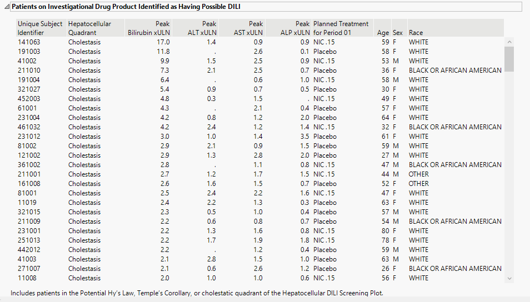The height and width of the screenshot is (302, 530).
Task: Click the scrollbar down arrow
Action: point(509,278)
